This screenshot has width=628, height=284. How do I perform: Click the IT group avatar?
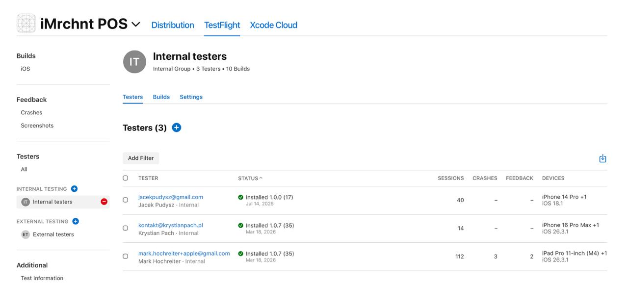pyautogui.click(x=134, y=62)
